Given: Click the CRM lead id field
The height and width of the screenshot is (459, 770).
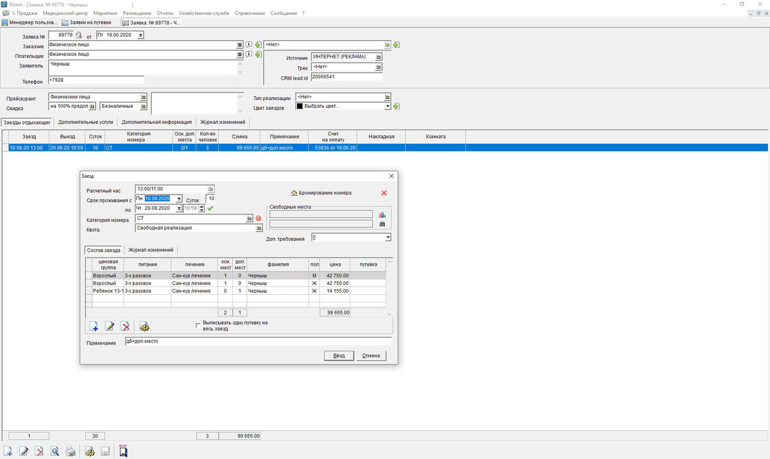Looking at the screenshot, I should click(x=346, y=78).
